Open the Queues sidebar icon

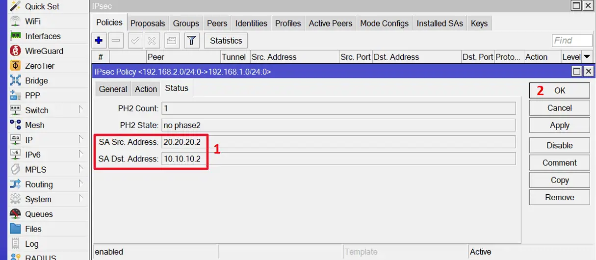pyautogui.click(x=16, y=214)
